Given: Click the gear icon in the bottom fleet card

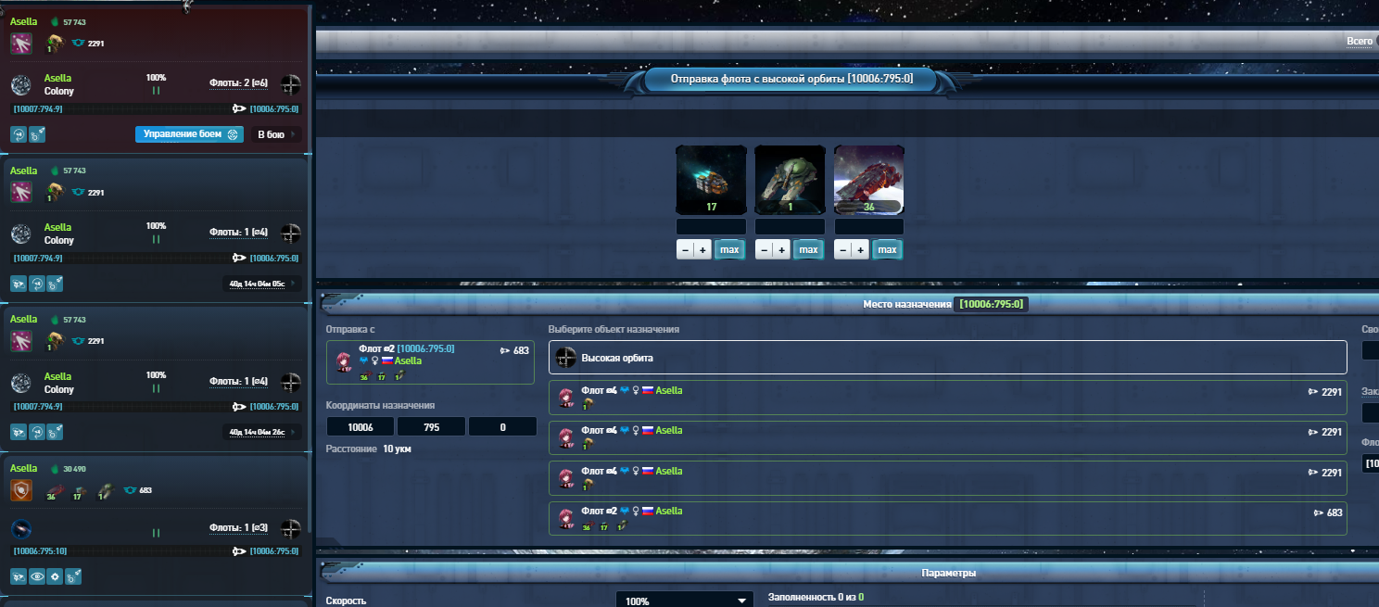Looking at the screenshot, I should click(x=55, y=576).
